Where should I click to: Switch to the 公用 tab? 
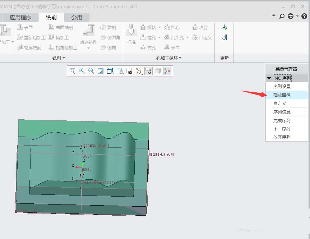click(x=77, y=17)
